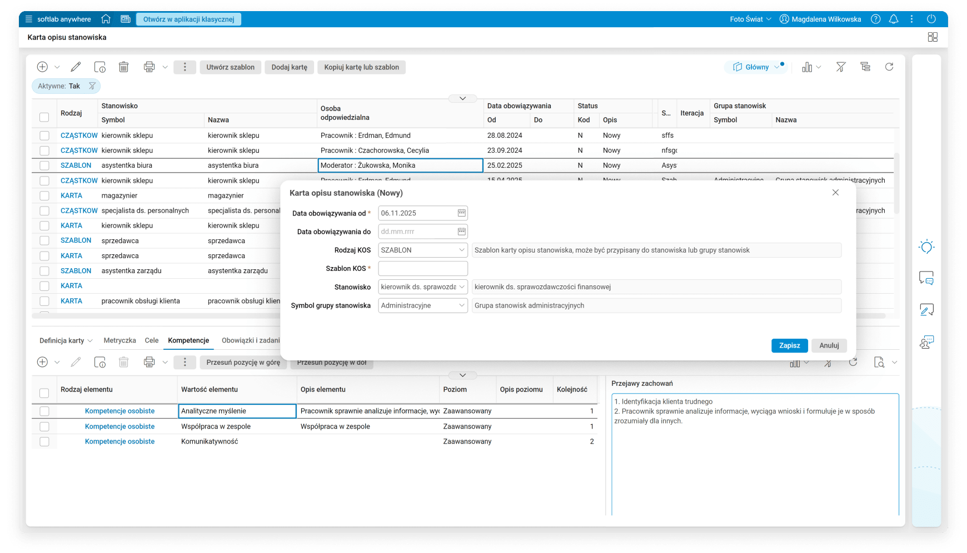This screenshot has width=967, height=553.
Task: Open the Symbol grupy stanowiska dropdown
Action: click(461, 306)
